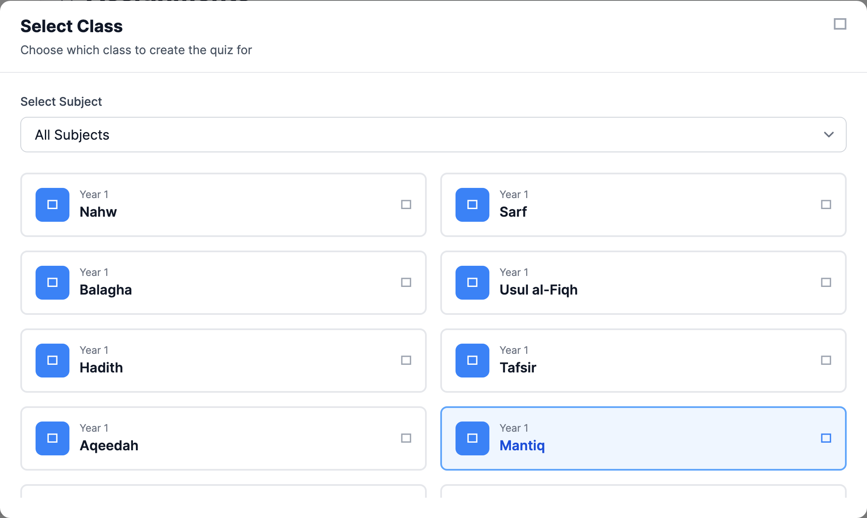
Task: Click the Year 1 label above Tafsir
Action: (x=514, y=350)
